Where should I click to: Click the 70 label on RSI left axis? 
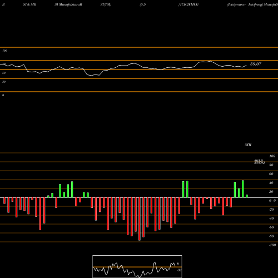click(x=4, y=64)
